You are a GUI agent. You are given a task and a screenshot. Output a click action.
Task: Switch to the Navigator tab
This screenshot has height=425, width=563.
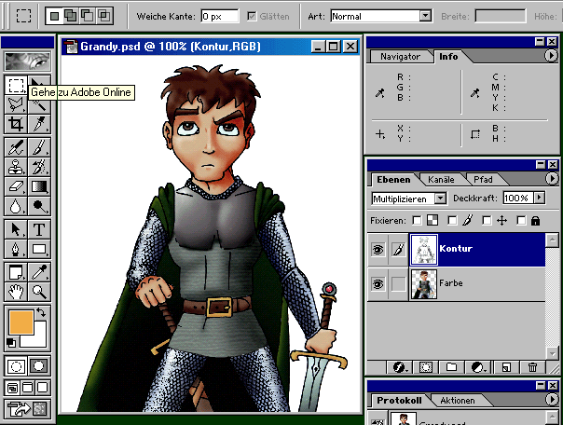pyautogui.click(x=400, y=57)
